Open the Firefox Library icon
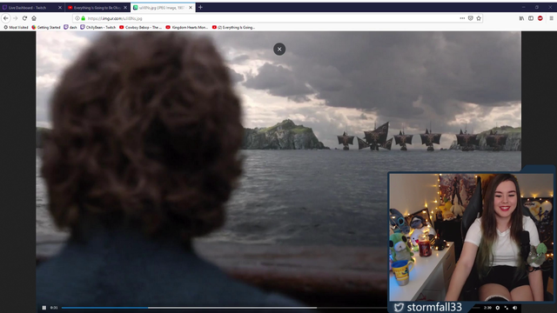 pos(521,18)
